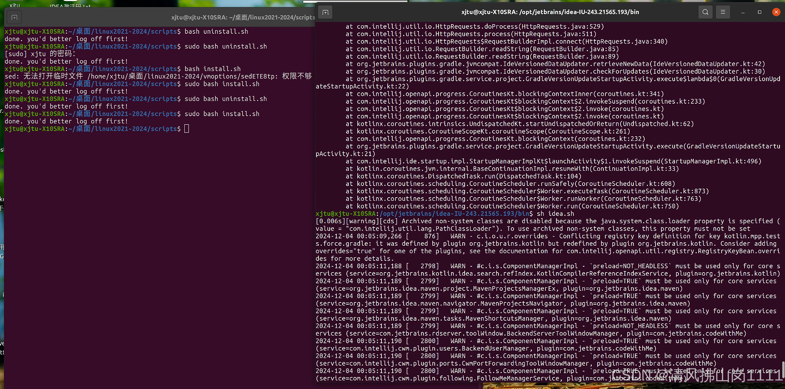Open a new terminal tab in the left terminal

pyautogui.click(x=13, y=17)
